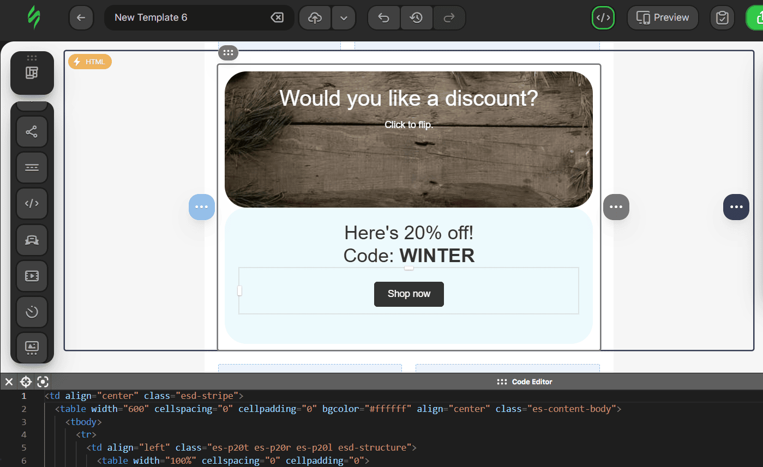The height and width of the screenshot is (467, 763).
Task: Toggle the green-outlined code editor button
Action: pyautogui.click(x=603, y=17)
